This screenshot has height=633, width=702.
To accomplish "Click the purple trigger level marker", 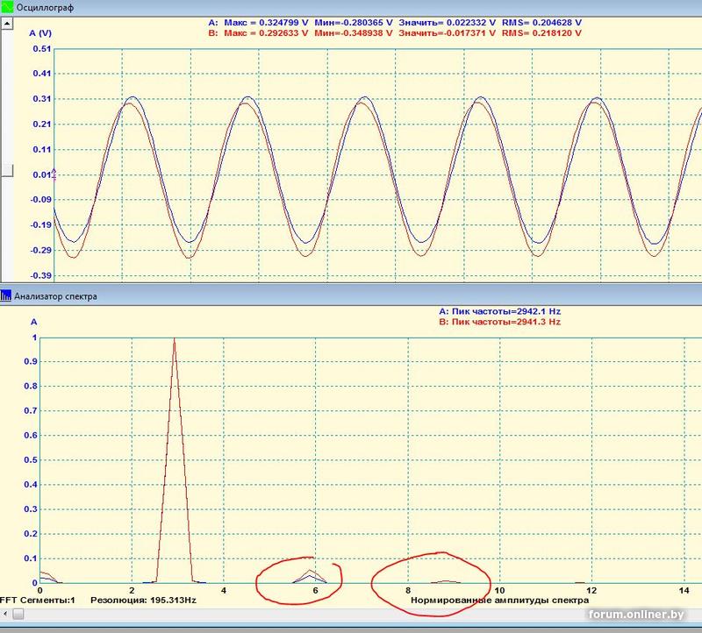I will (x=54, y=173).
